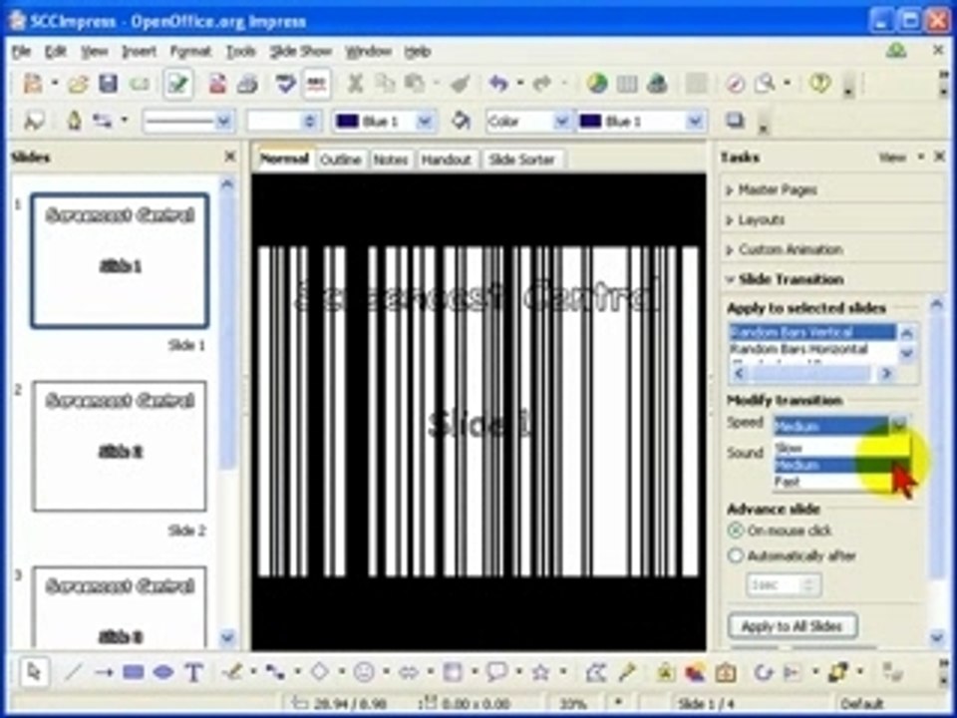Choose Medium in the Speed list
This screenshot has height=718, width=957.
[x=841, y=466]
